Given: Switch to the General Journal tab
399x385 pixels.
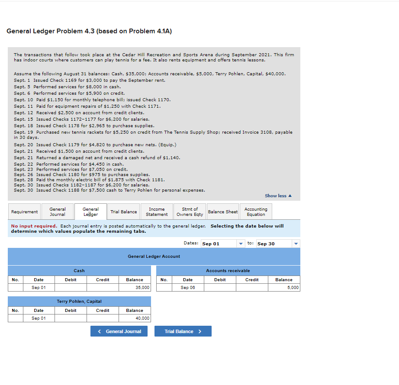Looking at the screenshot, I should click(57, 212).
